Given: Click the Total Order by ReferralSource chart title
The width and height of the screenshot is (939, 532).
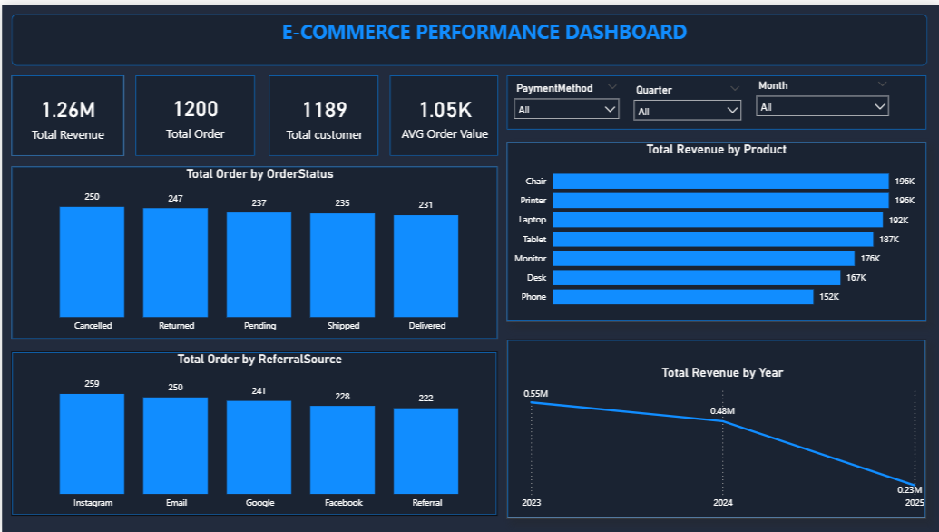Looking at the screenshot, I should pyautogui.click(x=259, y=359).
